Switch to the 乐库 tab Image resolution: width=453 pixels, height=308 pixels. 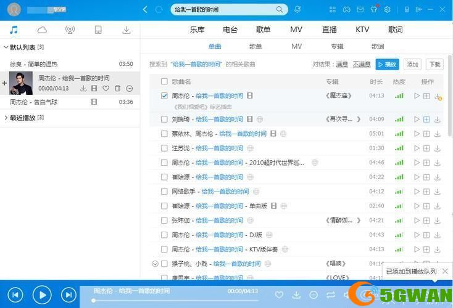tap(197, 30)
